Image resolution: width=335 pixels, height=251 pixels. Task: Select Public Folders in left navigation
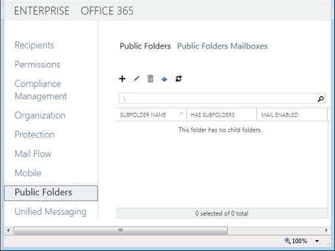pos(51,193)
